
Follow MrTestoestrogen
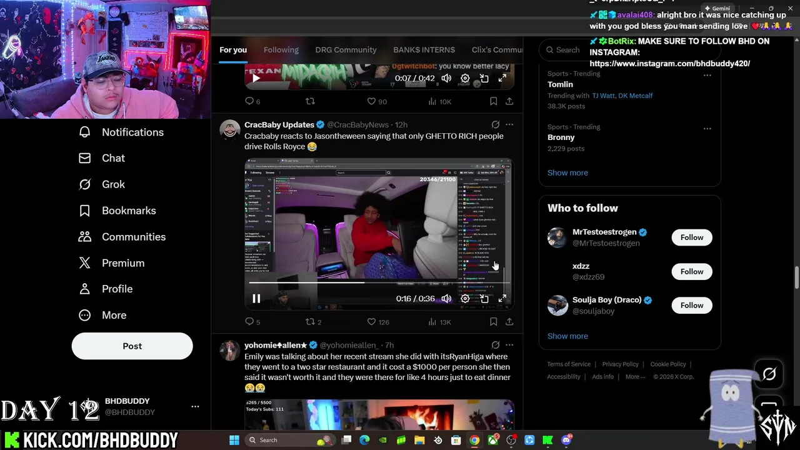pos(692,237)
